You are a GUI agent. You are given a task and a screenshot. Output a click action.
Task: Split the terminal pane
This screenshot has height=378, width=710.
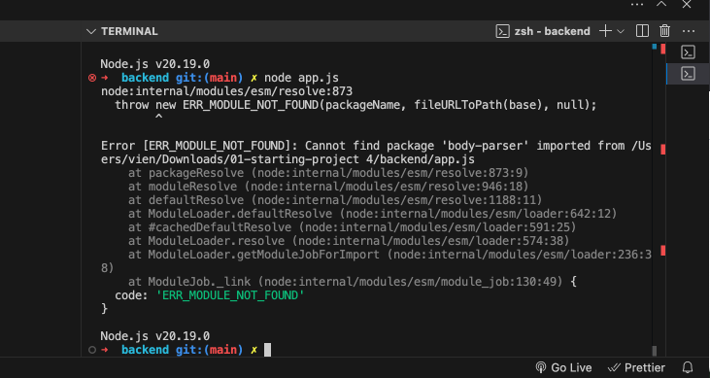642,31
